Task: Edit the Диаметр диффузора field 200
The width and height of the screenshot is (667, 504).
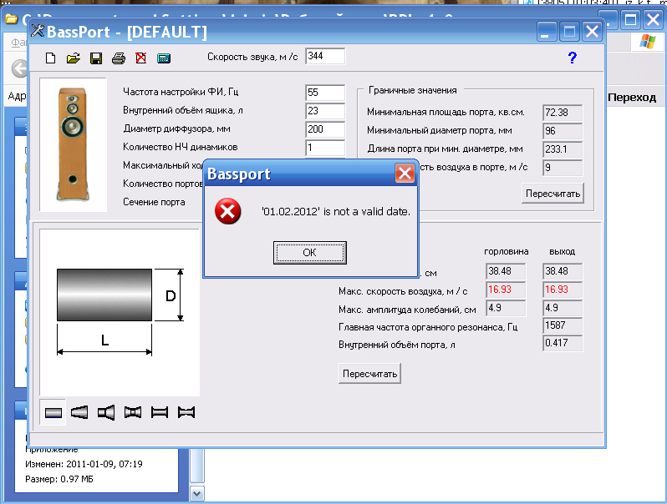Action: point(325,129)
